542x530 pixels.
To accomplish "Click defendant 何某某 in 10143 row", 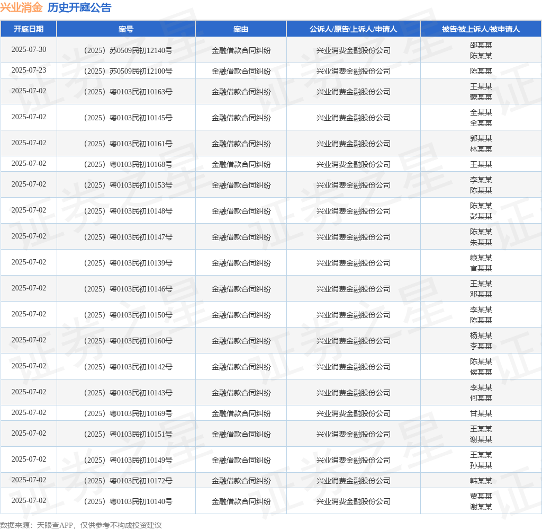I will click(481, 398).
